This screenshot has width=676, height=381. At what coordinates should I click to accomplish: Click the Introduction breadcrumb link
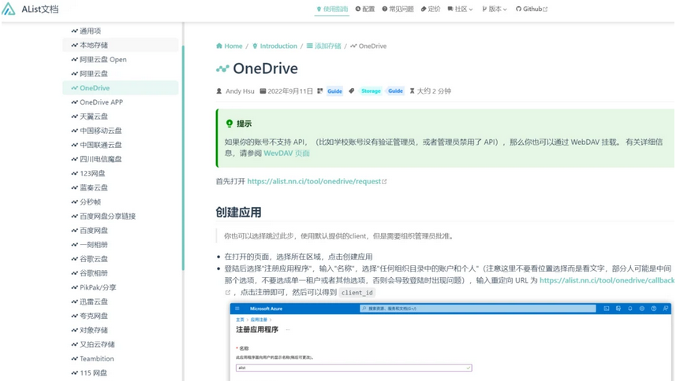click(275, 46)
